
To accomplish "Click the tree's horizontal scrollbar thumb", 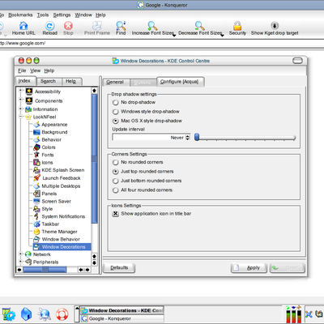I will click(45, 270).
